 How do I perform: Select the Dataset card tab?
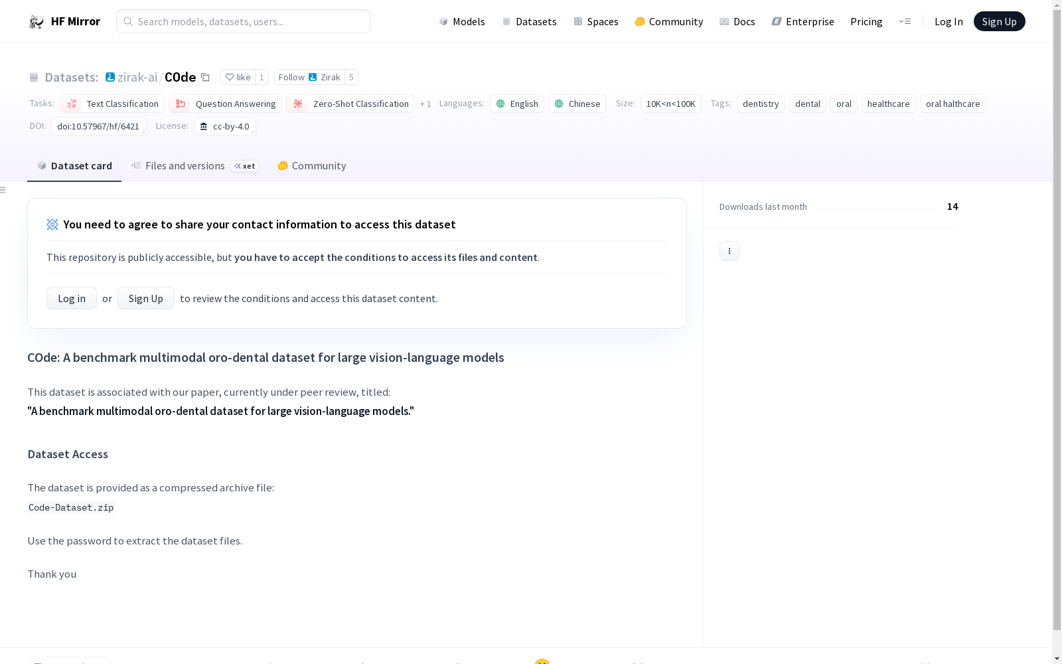74,166
